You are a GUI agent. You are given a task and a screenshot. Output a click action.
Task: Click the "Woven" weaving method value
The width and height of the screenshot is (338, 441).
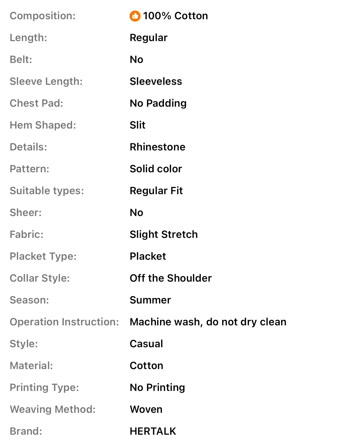pyautogui.click(x=146, y=409)
